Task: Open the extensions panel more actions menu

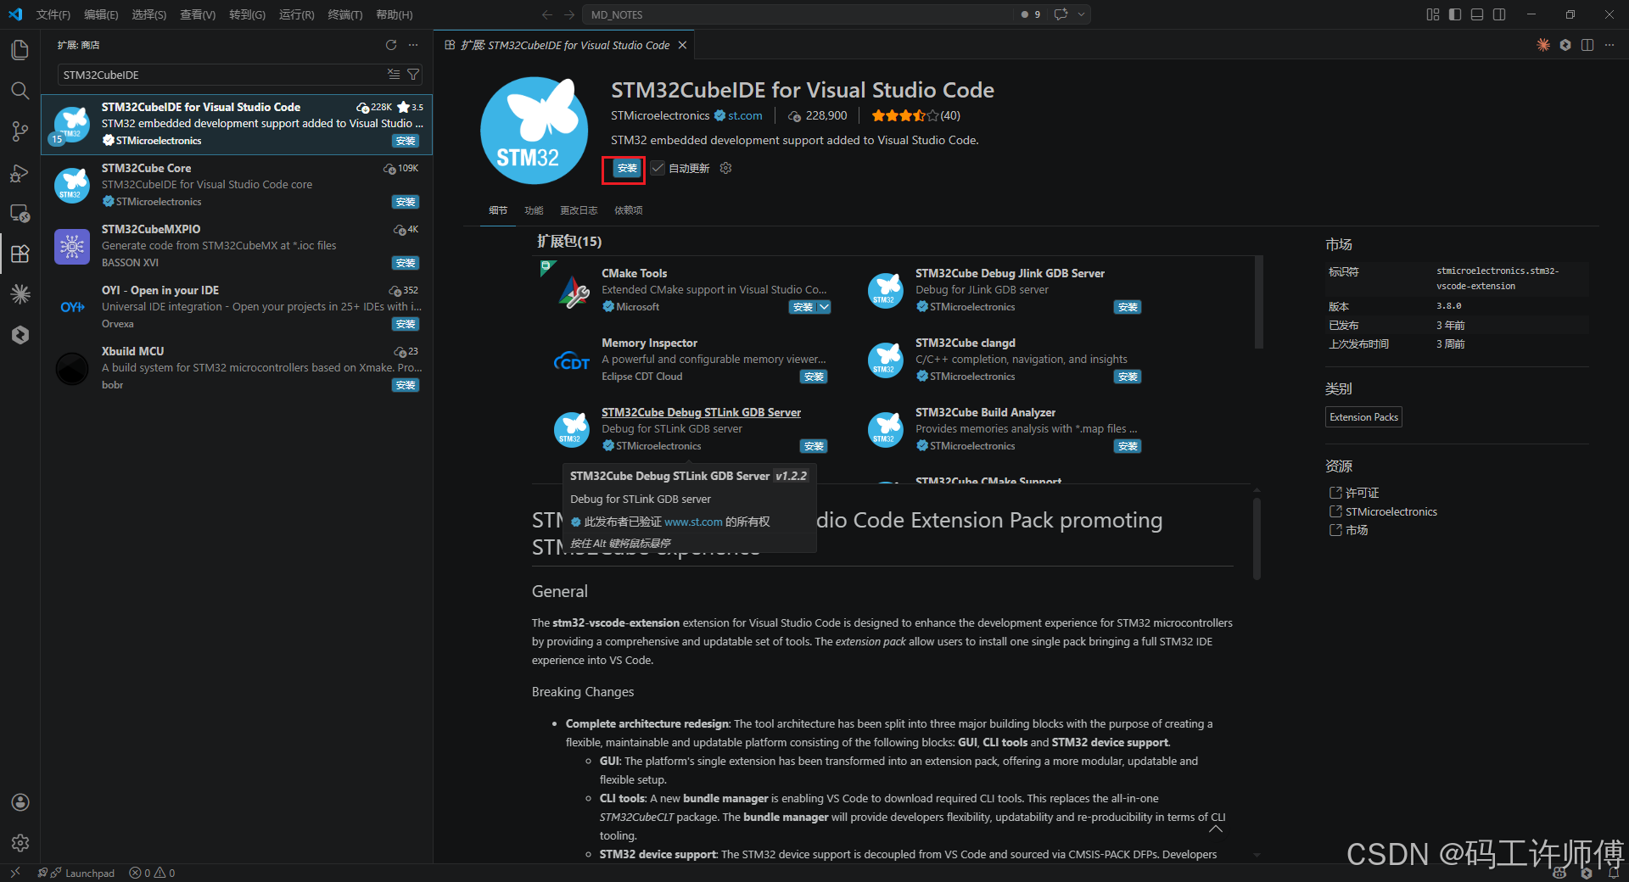Action: [x=413, y=45]
